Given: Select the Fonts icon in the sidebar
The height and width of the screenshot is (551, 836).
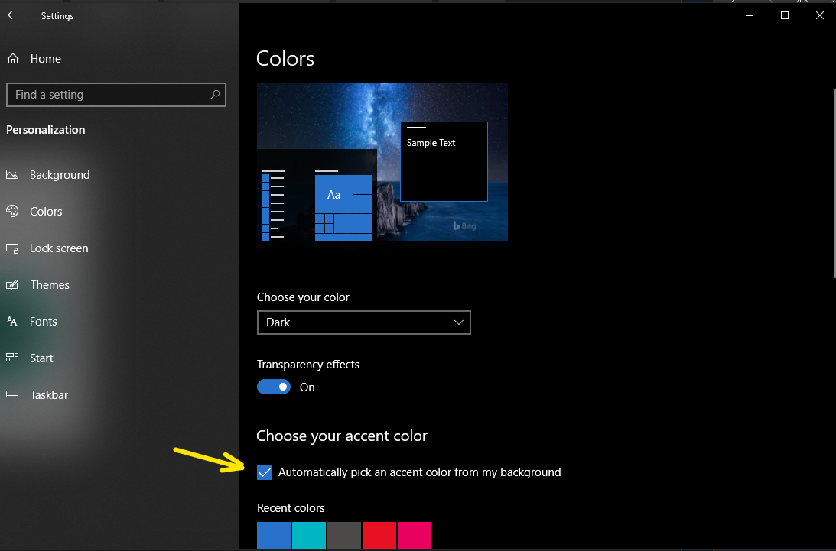Looking at the screenshot, I should click(x=12, y=321).
